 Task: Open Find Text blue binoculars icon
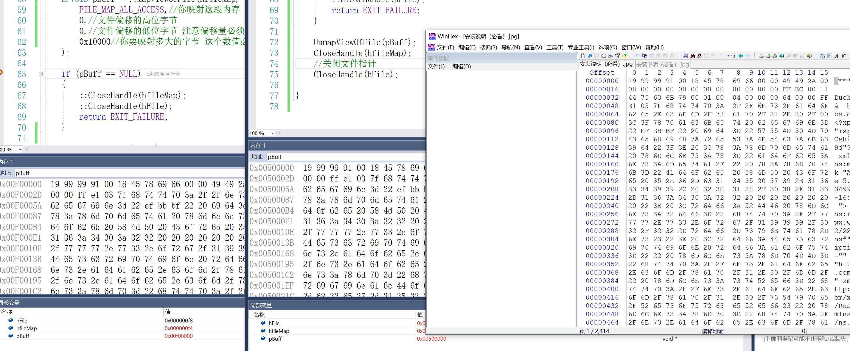pyautogui.click(x=686, y=56)
